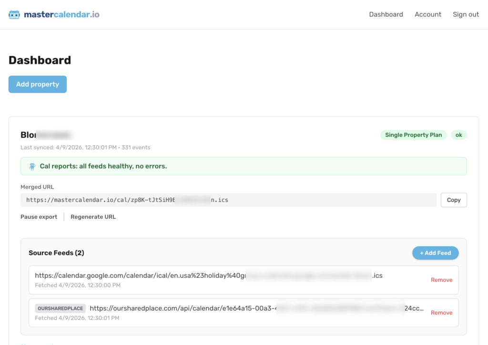Click the mastercalendar.io robot logo icon

tap(14, 14)
